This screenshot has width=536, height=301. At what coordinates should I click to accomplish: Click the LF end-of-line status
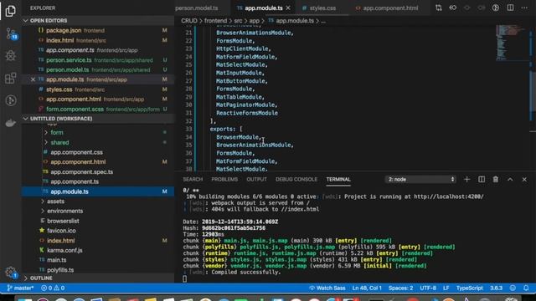[446, 288]
